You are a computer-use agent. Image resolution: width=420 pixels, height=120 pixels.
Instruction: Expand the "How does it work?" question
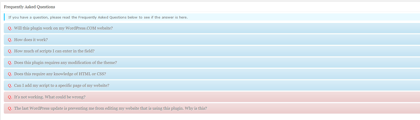pyautogui.click(x=31, y=40)
